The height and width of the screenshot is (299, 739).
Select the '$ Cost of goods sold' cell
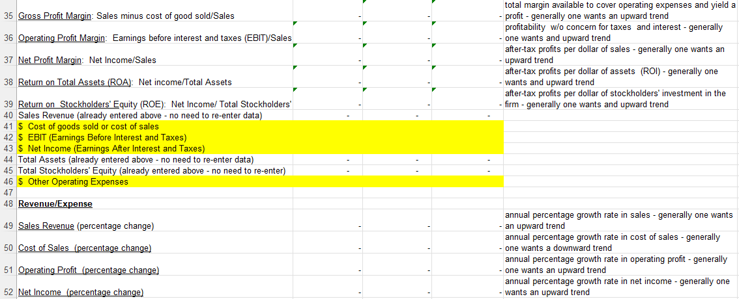point(154,127)
